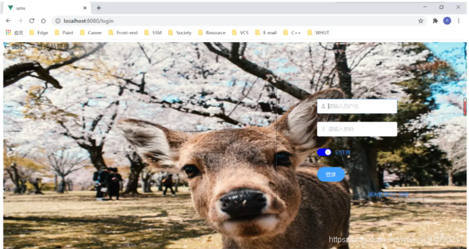This screenshot has height=249, width=469.
Task: Click the blue 登录 login button
Action: click(x=331, y=174)
